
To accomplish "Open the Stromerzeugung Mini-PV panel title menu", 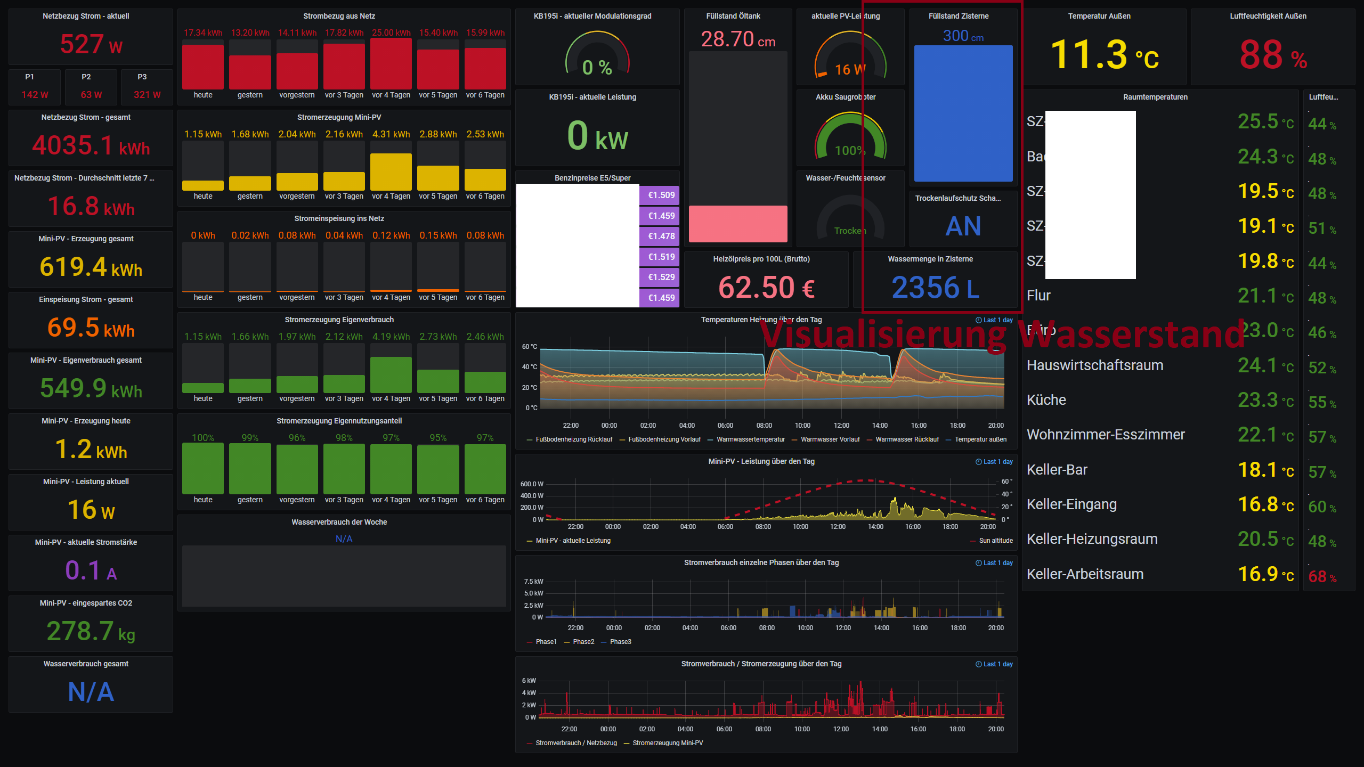I will [x=339, y=118].
